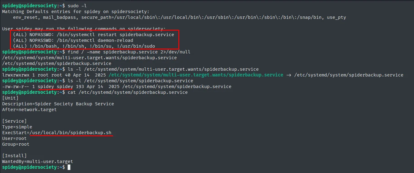This screenshot has width=414, height=173.
Task: Click the 'ls -l' command on multi-user.target.wants path
Action: click(163, 69)
